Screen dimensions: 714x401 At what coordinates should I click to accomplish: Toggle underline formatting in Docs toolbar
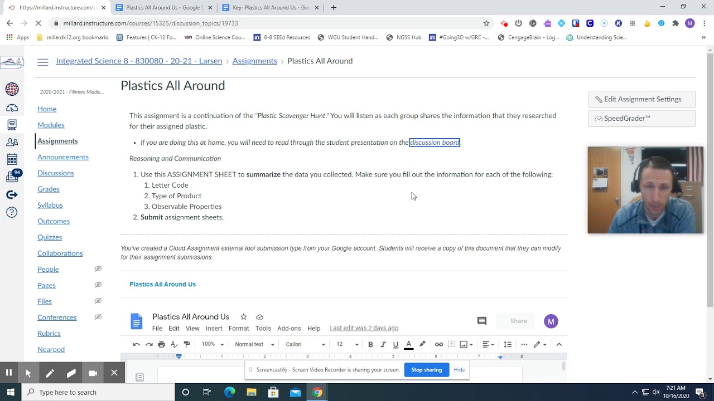tap(395, 344)
